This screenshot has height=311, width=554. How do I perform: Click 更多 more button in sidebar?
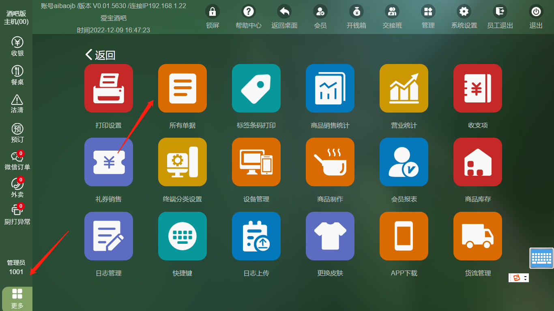(17, 299)
